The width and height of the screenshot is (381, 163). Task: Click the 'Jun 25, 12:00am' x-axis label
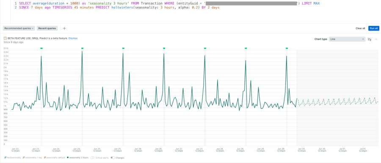click(x=97, y=149)
